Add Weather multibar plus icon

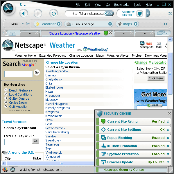[59, 24]
